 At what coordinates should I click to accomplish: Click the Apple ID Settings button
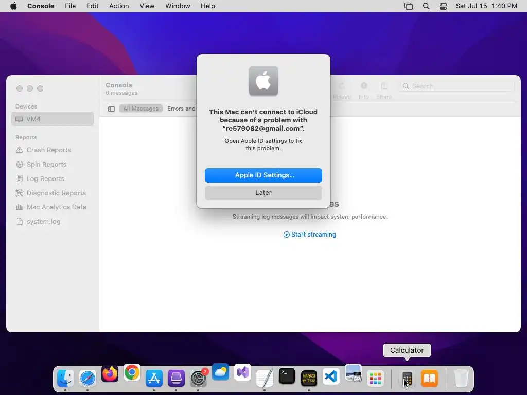[x=263, y=175]
